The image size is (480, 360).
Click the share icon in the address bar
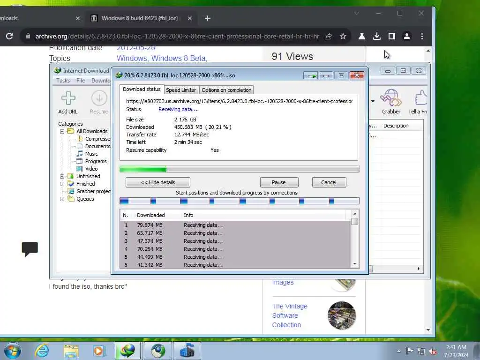coord(328,36)
